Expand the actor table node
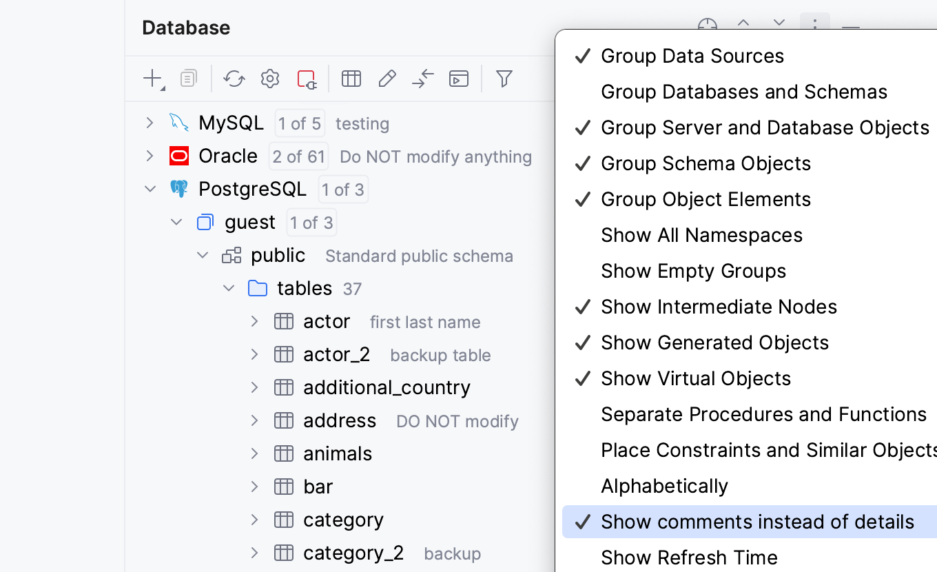The width and height of the screenshot is (937, 572). coord(254,321)
